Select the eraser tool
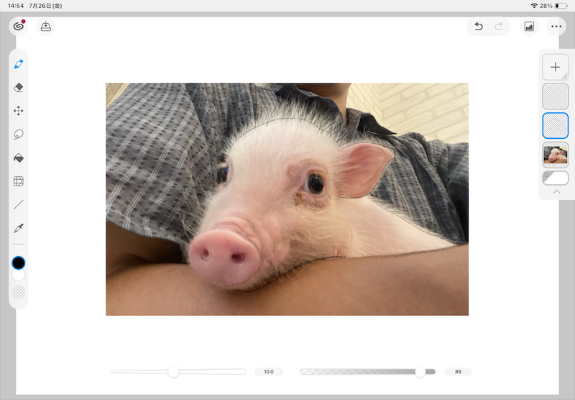 tap(19, 87)
